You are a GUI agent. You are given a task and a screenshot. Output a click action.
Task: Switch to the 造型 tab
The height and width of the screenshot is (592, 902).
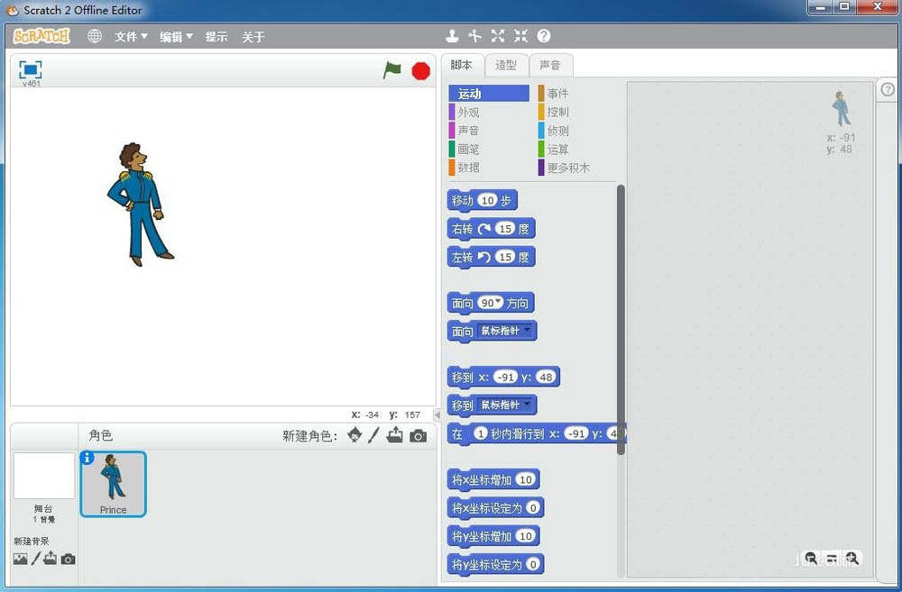[505, 65]
